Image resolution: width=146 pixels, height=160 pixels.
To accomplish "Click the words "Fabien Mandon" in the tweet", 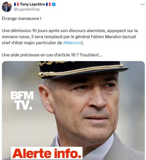I will point(106,37).
